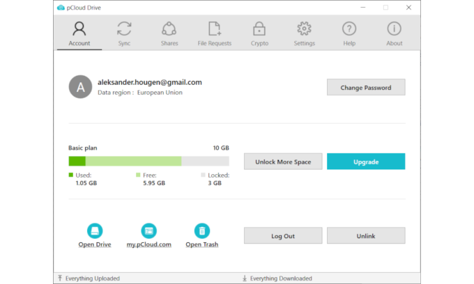474x284 pixels.
Task: Click the Basic plan label
Action: (x=82, y=148)
